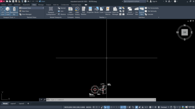Image resolution: width=195 pixels, height=109 pixels.
Task: Open DWG Compare tool
Action: pos(70,11)
